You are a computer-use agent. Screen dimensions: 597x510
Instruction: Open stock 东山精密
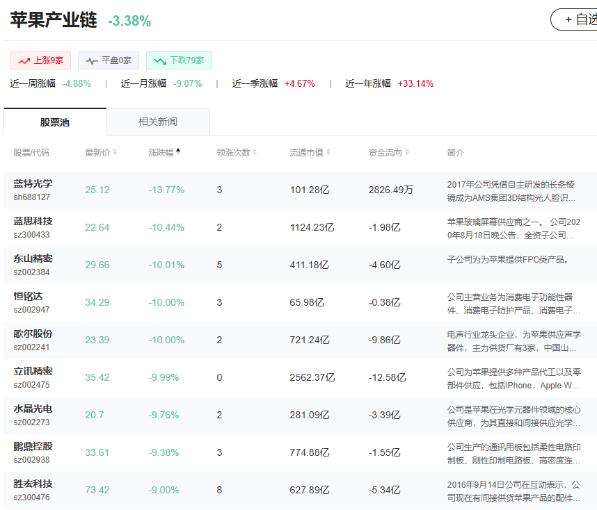33,258
